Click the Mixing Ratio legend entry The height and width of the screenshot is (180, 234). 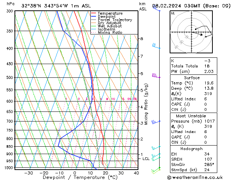pos(110,33)
